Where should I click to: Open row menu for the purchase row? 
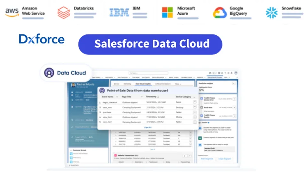pyautogui.click(x=195, y=112)
